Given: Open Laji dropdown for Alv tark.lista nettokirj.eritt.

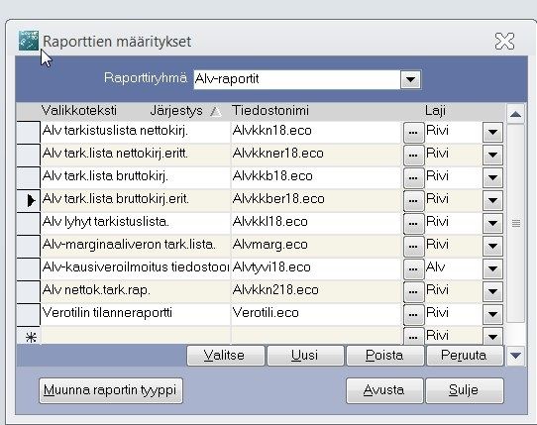Looking at the screenshot, I should coord(492,155).
